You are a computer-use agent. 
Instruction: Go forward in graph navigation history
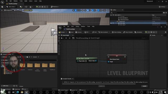(x=70, y=38)
